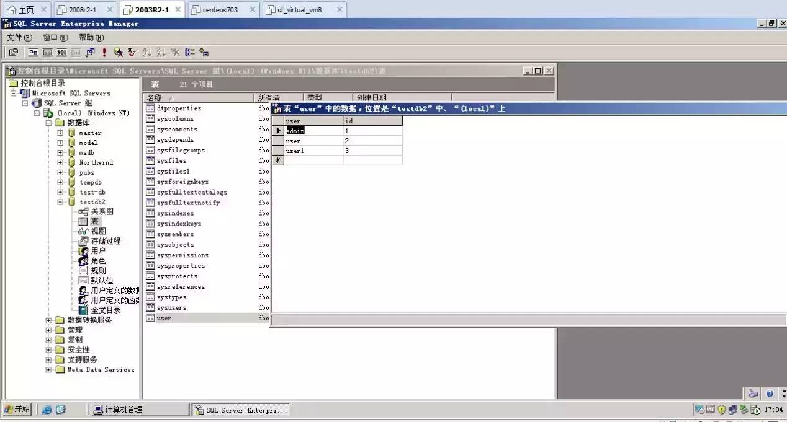Switch to the 2008r2-1 VM tab
Viewport: 787px width, 422px height.
pos(84,10)
